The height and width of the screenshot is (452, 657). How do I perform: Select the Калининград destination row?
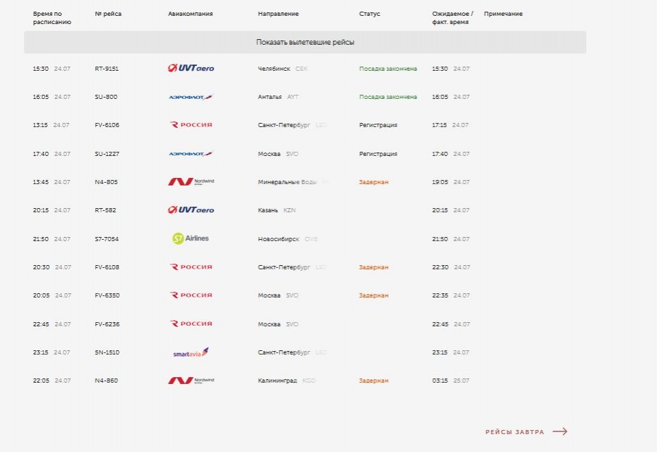click(305, 381)
